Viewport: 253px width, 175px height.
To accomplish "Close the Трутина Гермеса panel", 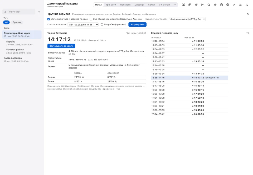I will point(248,14).
